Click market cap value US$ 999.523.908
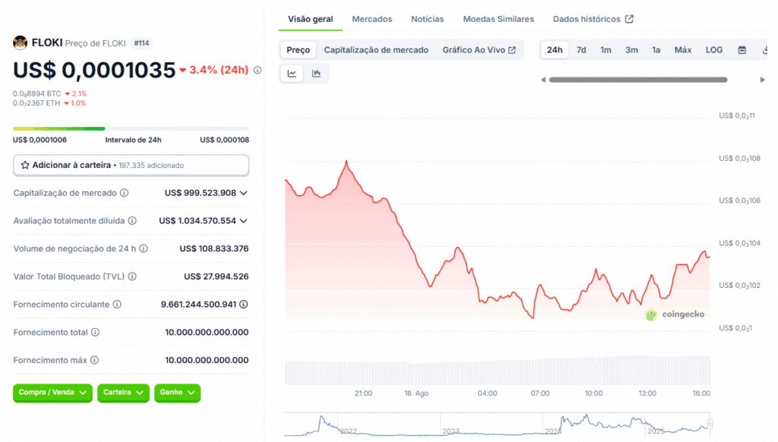The height and width of the screenshot is (442, 778). [201, 193]
